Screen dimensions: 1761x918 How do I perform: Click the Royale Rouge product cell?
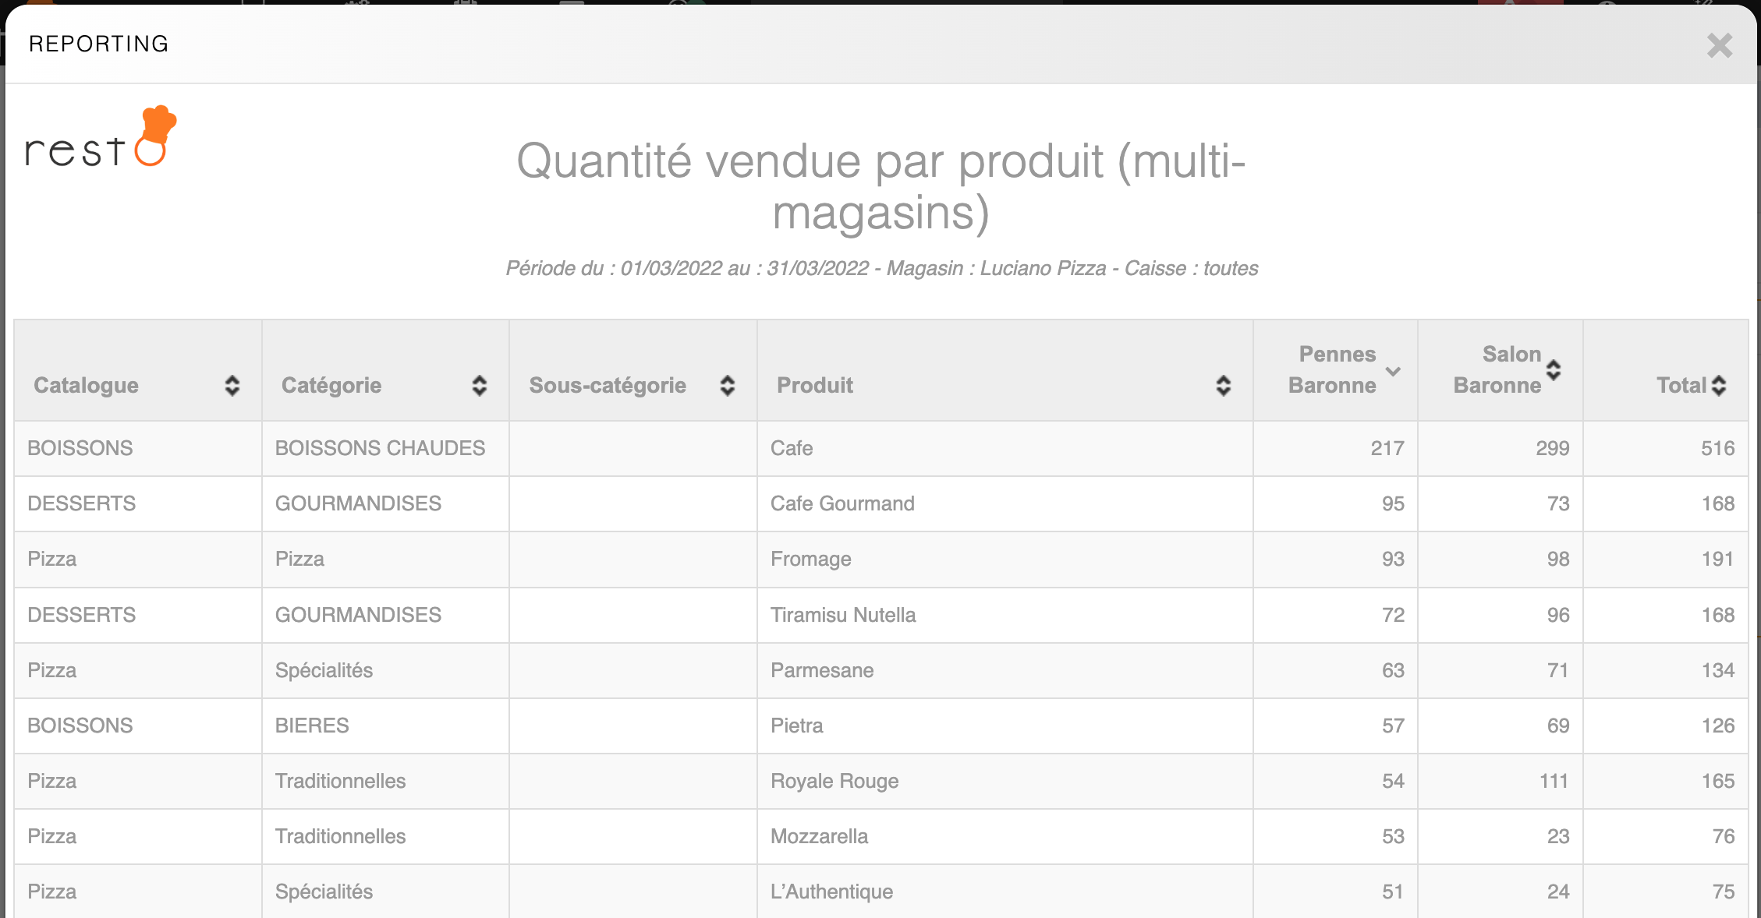(x=834, y=781)
